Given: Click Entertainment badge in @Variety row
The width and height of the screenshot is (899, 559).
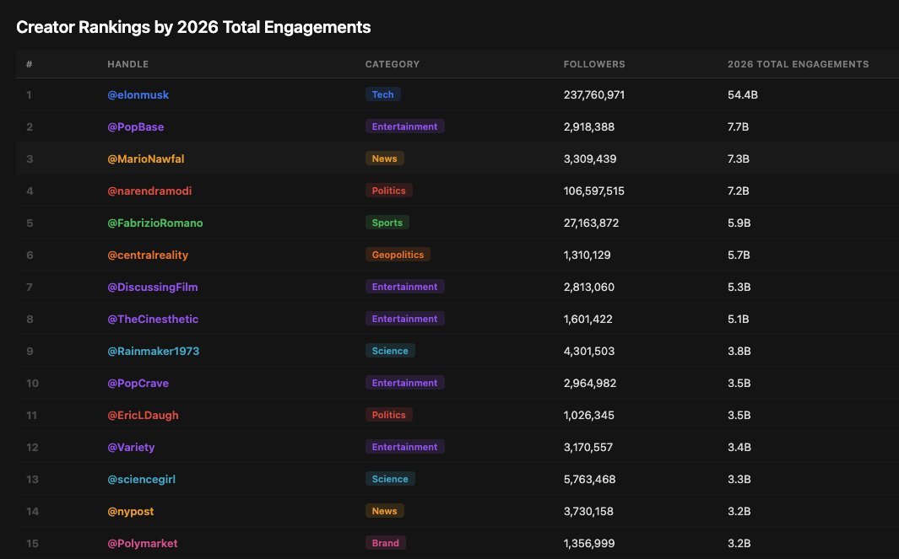Looking at the screenshot, I should coord(405,448).
